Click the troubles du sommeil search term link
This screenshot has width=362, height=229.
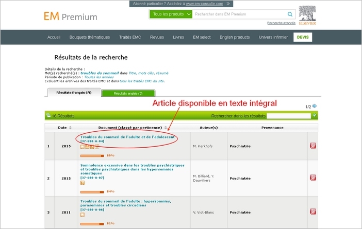[100, 73]
